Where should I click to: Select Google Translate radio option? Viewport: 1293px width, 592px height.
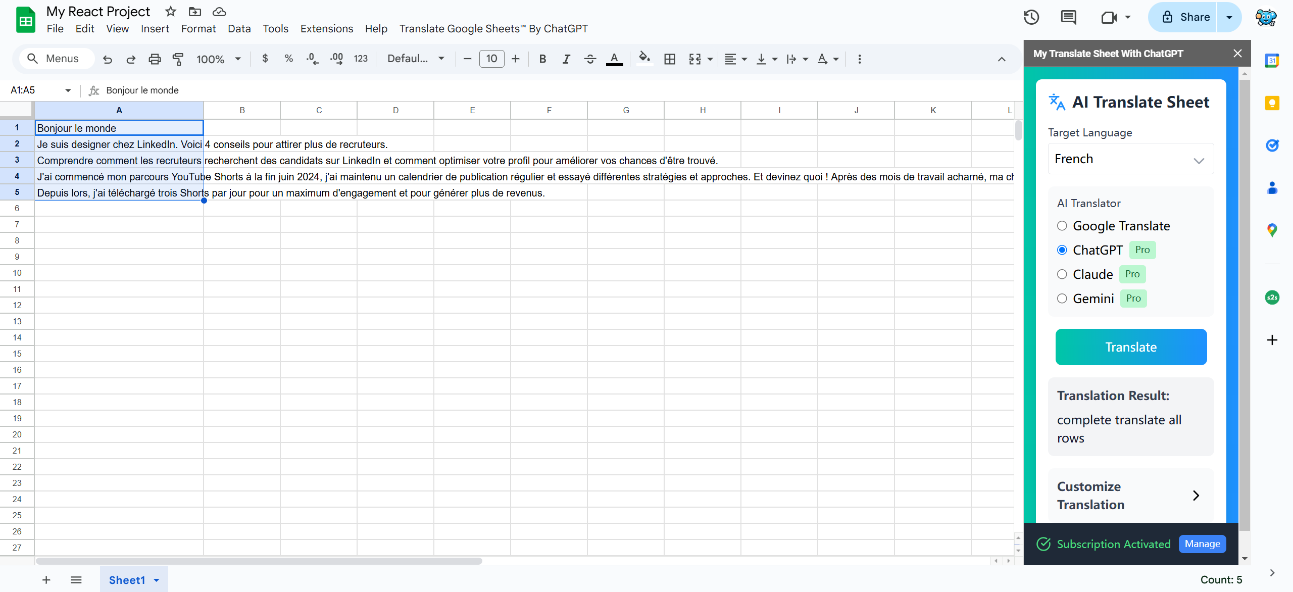pos(1062,226)
